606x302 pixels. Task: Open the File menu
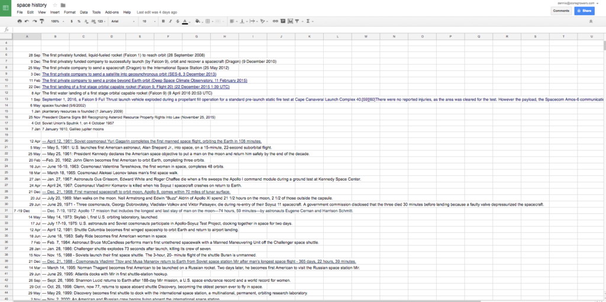(20, 12)
